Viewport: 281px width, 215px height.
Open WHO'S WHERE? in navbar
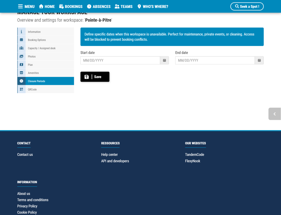point(155,7)
